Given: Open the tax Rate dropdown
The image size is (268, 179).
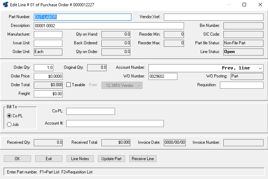Looking at the screenshot, I should (x=139, y=85).
